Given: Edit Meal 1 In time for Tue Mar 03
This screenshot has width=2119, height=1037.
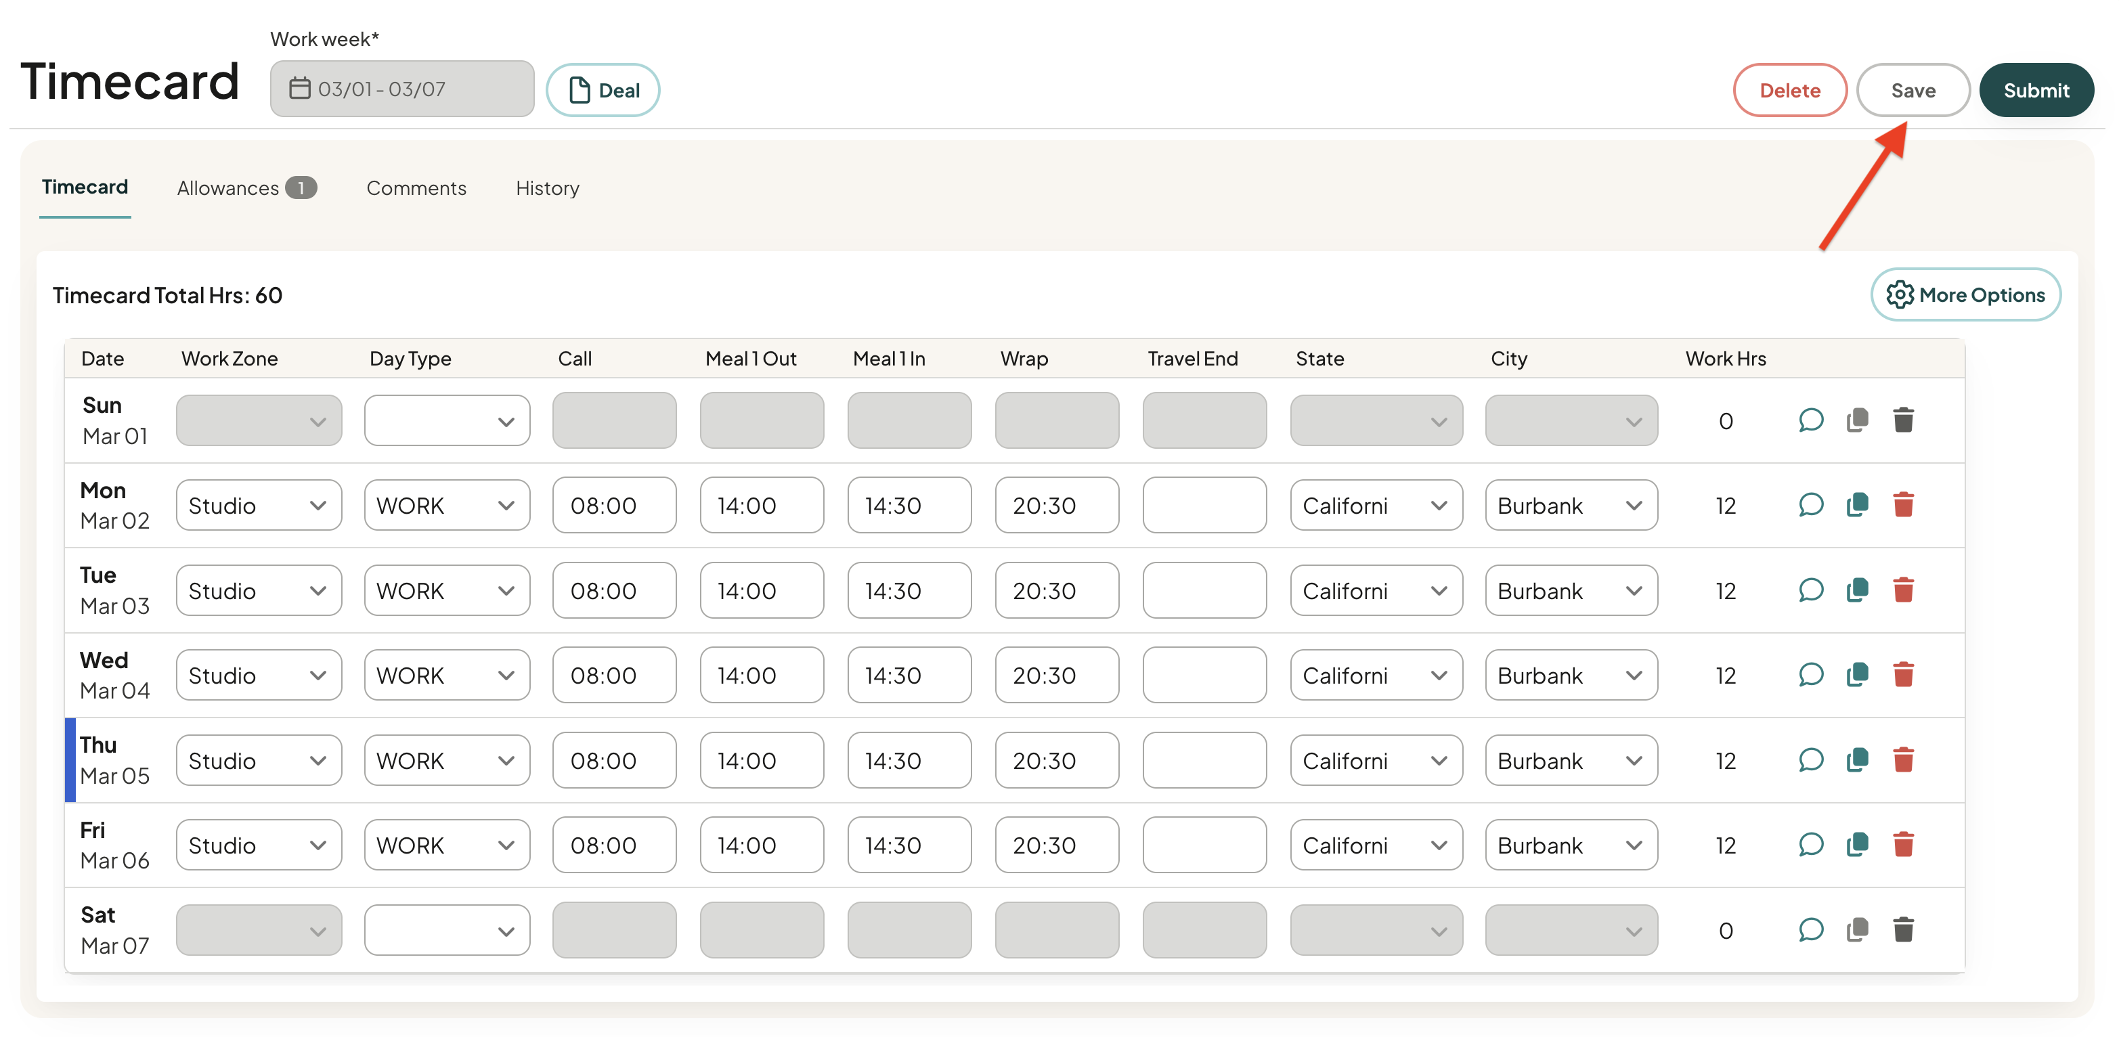Looking at the screenshot, I should click(909, 590).
